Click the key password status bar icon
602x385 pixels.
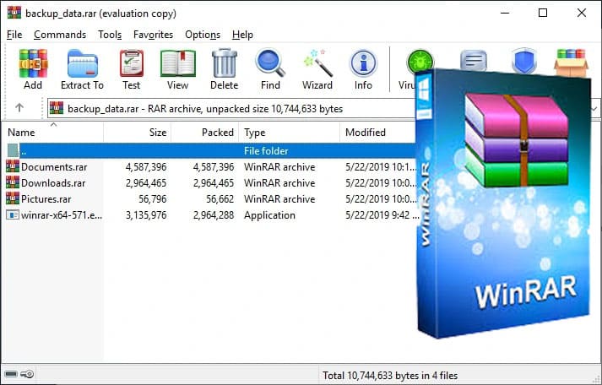tap(27, 374)
